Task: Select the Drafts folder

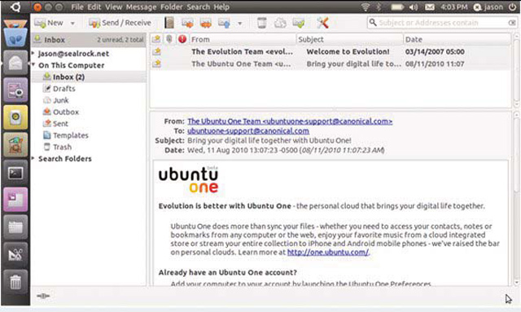Action: click(x=59, y=89)
